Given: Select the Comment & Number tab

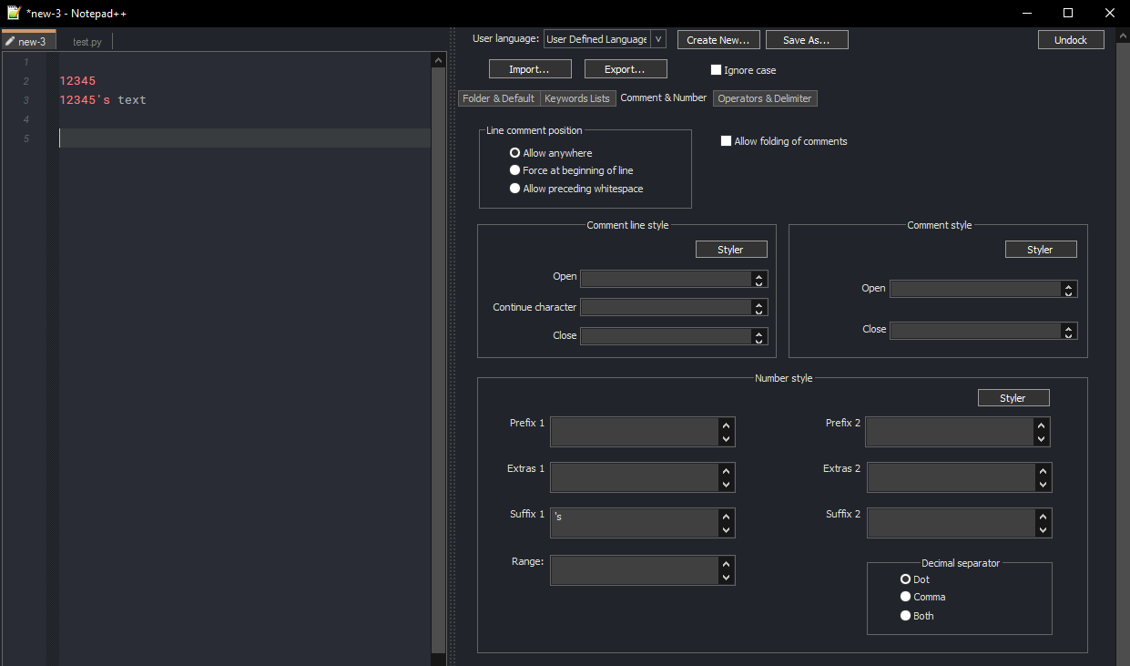Looking at the screenshot, I should tap(664, 97).
